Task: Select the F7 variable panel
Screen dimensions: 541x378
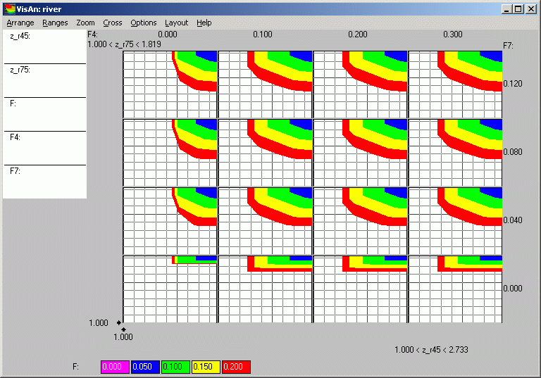Action: (x=44, y=182)
